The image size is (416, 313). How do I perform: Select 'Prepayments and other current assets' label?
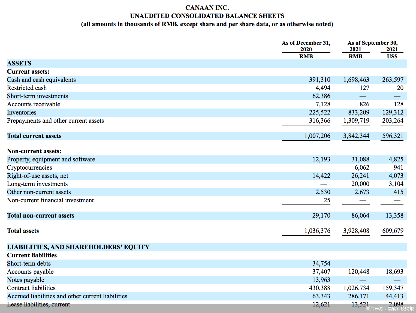pos(55,121)
